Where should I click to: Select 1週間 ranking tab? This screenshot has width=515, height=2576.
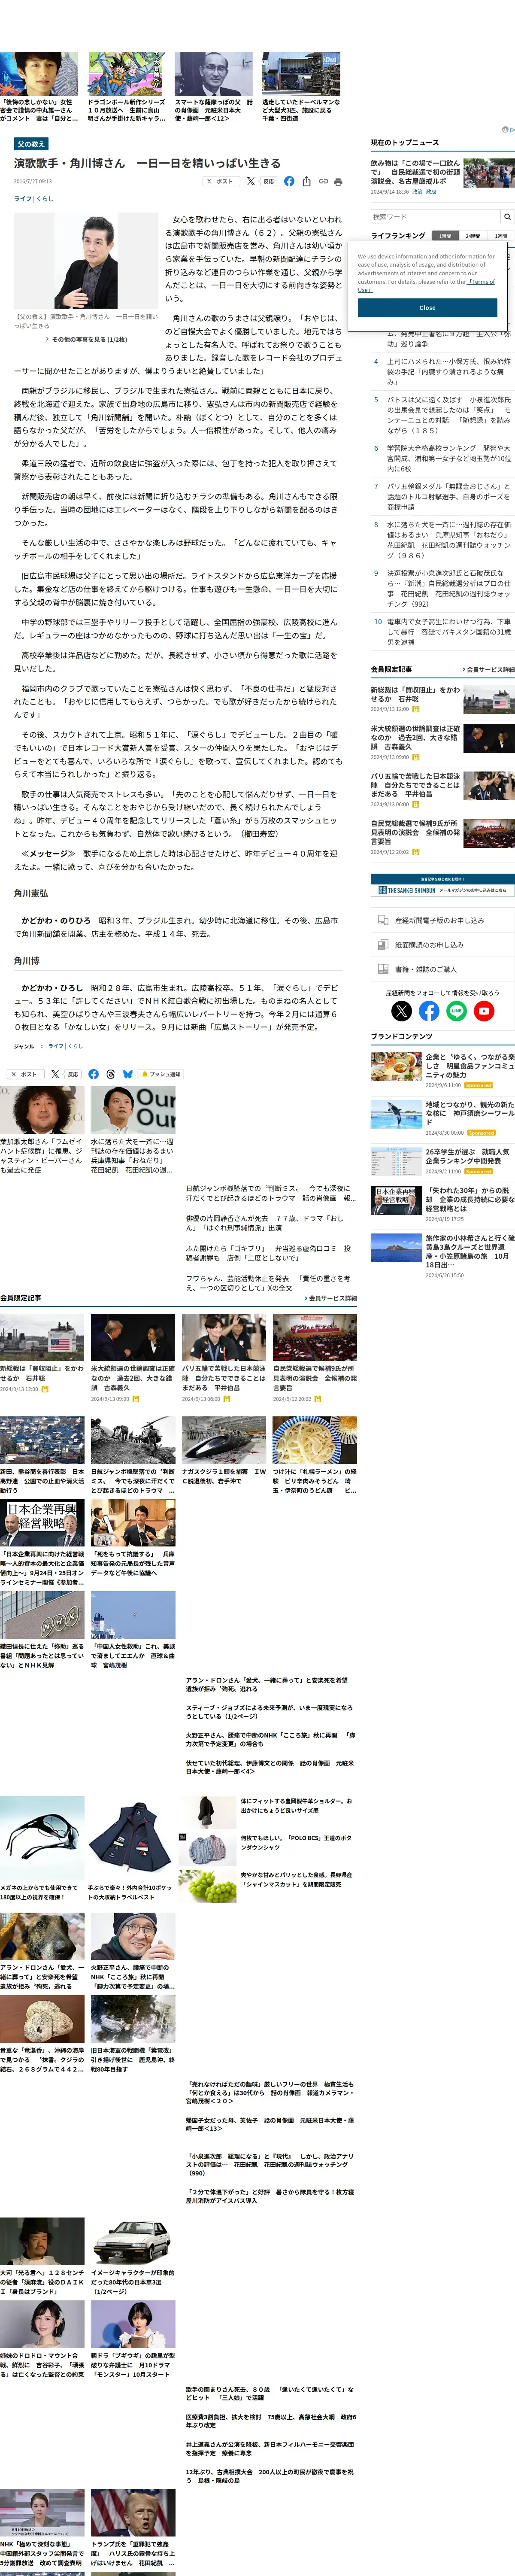[500, 236]
